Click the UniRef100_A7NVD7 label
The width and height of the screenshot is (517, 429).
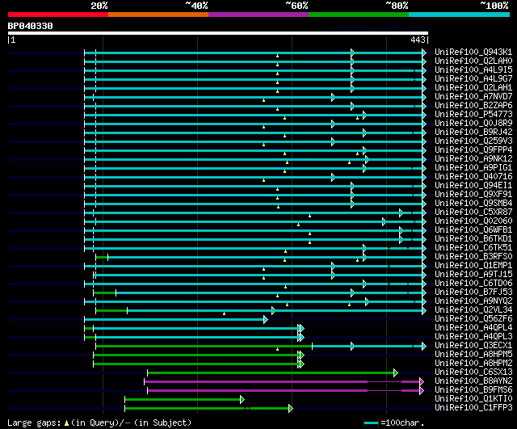[x=473, y=97]
